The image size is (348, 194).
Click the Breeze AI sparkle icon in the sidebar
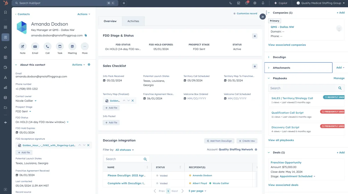5,123
